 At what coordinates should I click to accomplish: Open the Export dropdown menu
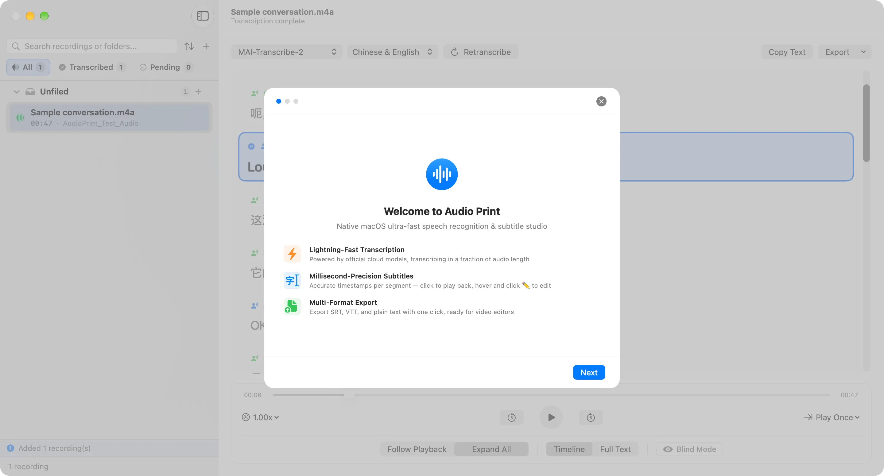tap(844, 52)
